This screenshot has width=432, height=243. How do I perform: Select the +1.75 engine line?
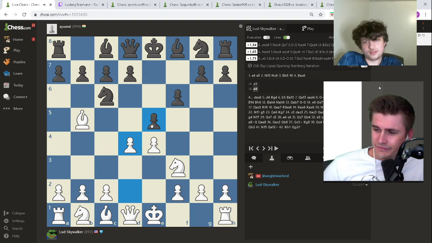click(252, 58)
